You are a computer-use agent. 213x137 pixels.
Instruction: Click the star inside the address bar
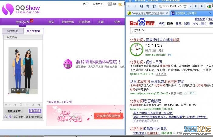point(185,6)
